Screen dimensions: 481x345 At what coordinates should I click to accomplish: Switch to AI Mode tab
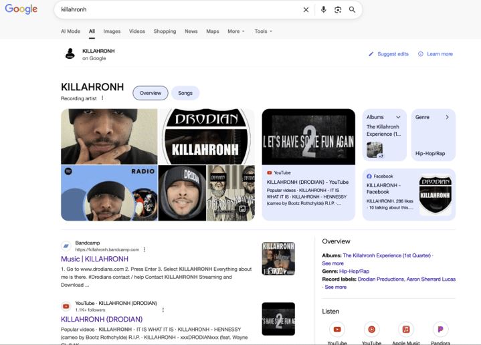(x=70, y=31)
